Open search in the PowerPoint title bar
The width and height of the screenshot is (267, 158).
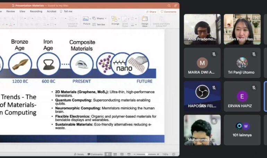pos(169,6)
